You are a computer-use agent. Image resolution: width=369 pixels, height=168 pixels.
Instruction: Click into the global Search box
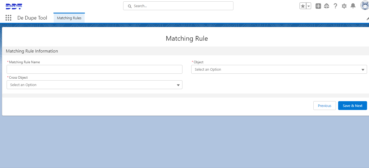point(178,6)
